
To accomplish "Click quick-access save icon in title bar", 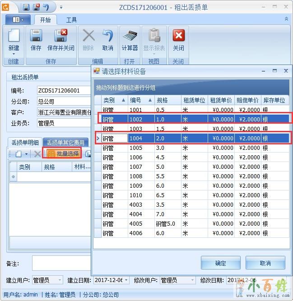I will pos(26,7).
